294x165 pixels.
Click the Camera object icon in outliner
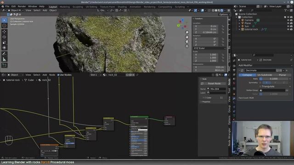(x=243, y=20)
